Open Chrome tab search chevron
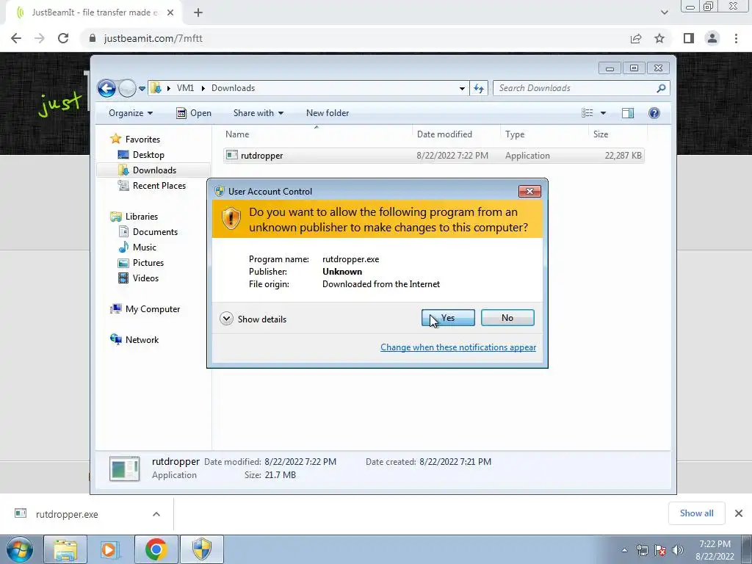Image resolution: width=752 pixels, height=564 pixels. point(664,12)
